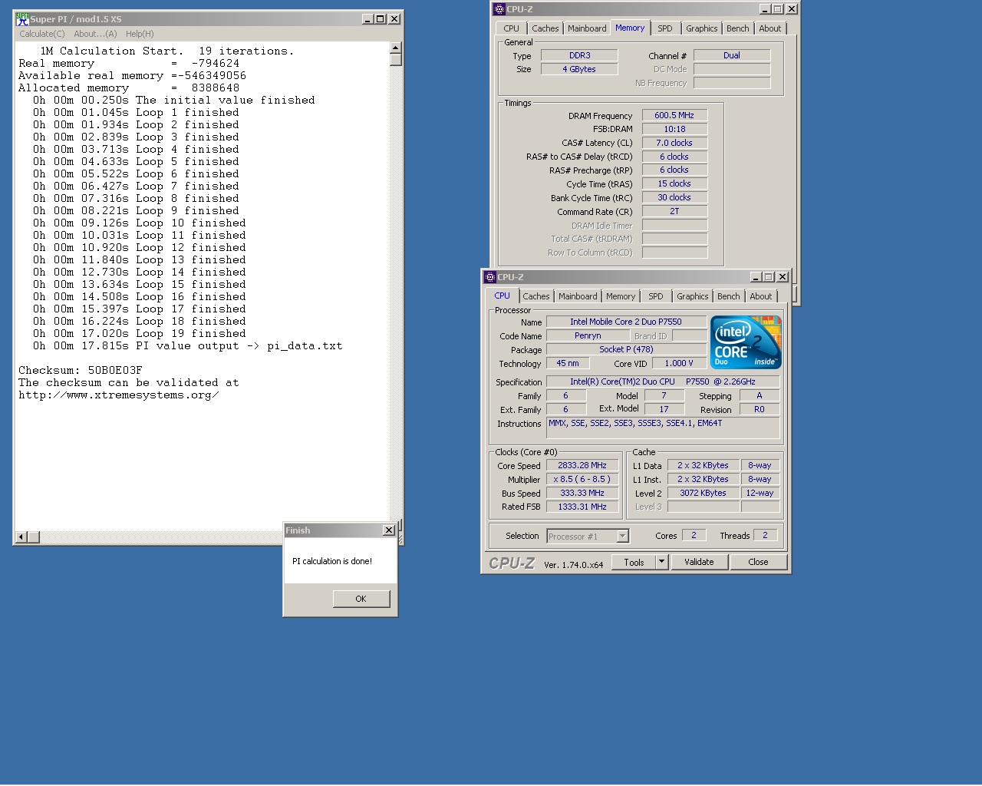
Task: Click Super PI scrollbar up arrow
Action: [x=396, y=48]
